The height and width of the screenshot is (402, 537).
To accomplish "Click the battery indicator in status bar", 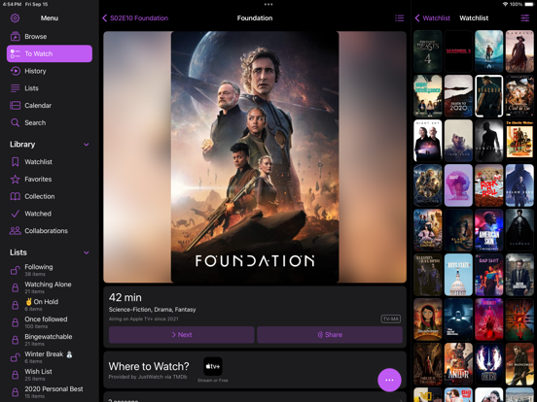I will coord(528,4).
